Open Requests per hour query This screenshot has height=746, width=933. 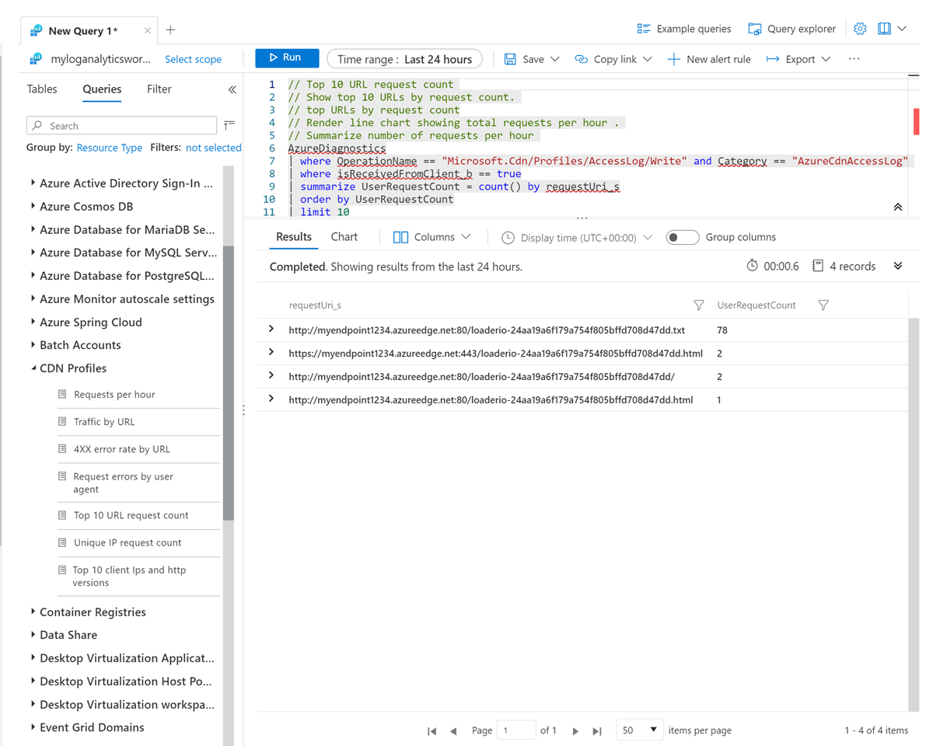click(x=114, y=395)
